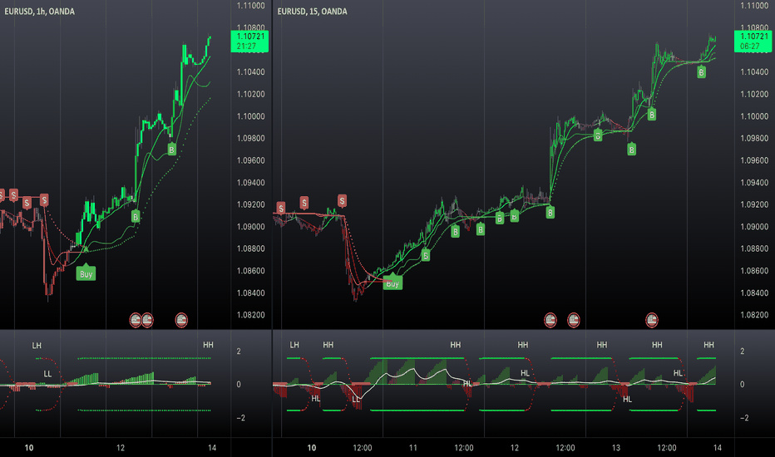This screenshot has width=775, height=457.
Task: Click date 14 on the 1h time axis
Action: (211, 448)
